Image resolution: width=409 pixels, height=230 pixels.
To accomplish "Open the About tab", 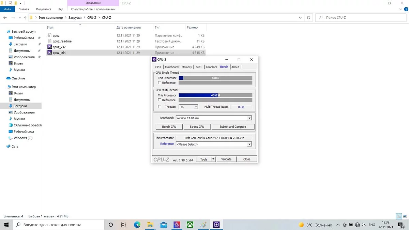I will click(x=236, y=67).
